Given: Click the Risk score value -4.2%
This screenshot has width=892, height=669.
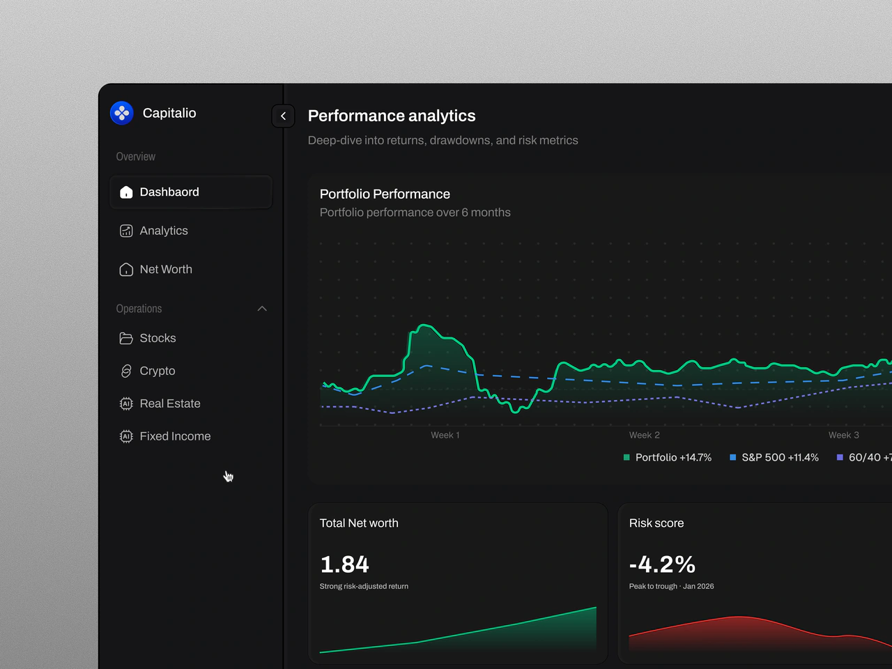Looking at the screenshot, I should point(662,564).
